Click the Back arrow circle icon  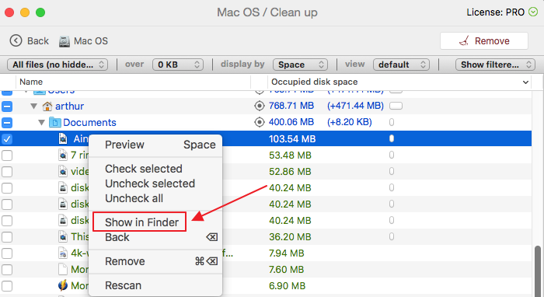[16, 40]
